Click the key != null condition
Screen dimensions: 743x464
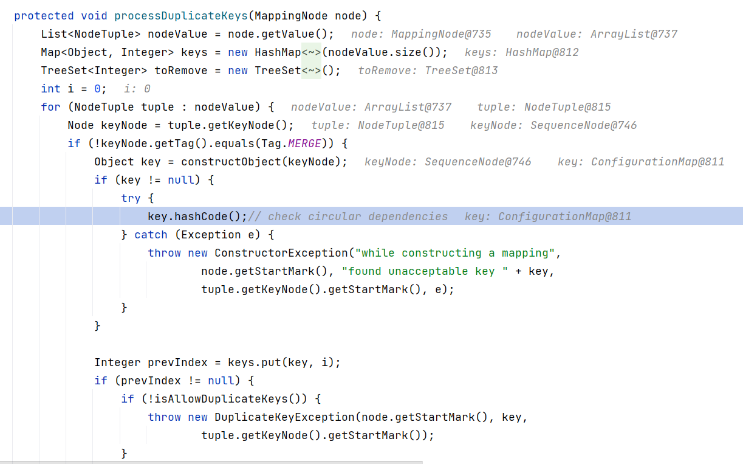(157, 180)
